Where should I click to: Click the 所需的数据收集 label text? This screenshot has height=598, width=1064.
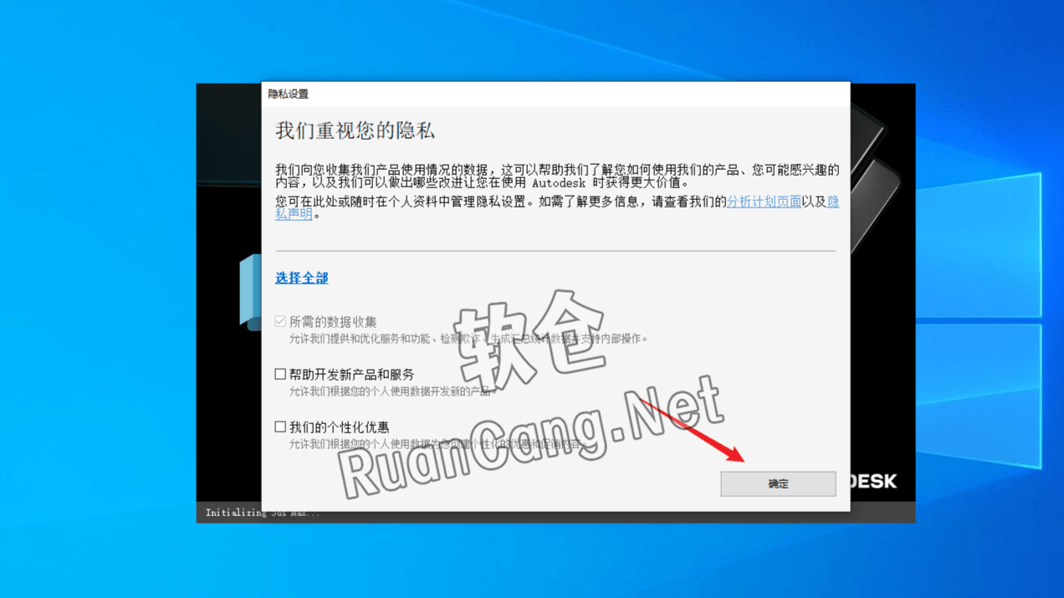tap(333, 322)
